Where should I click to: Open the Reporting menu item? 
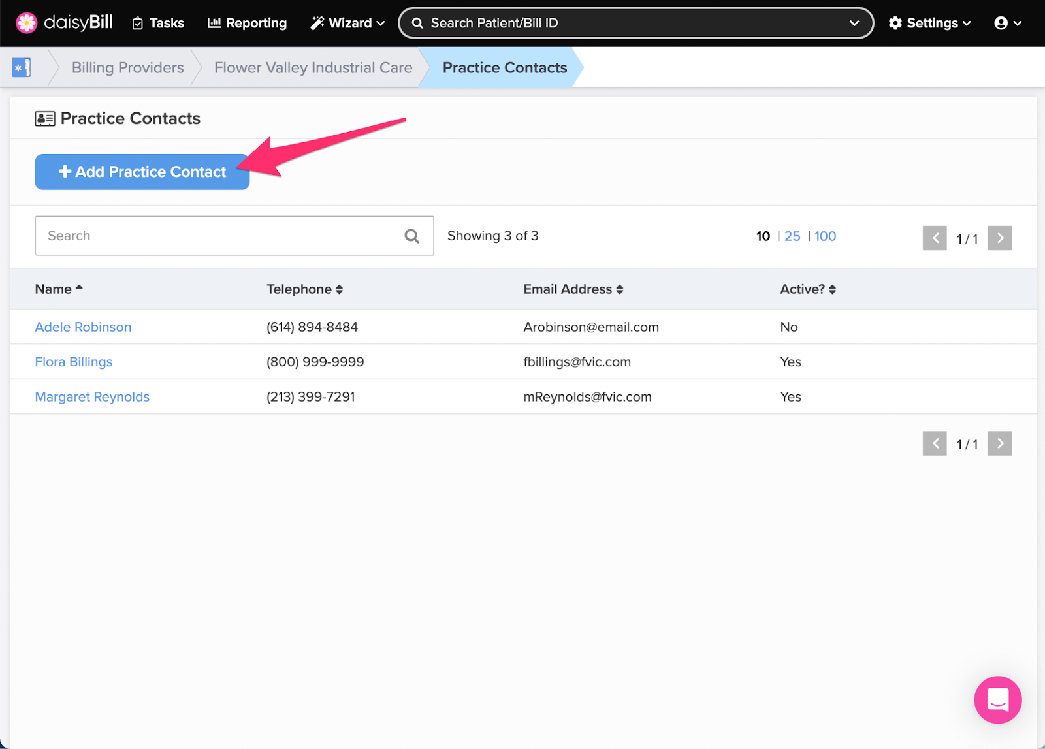[247, 23]
